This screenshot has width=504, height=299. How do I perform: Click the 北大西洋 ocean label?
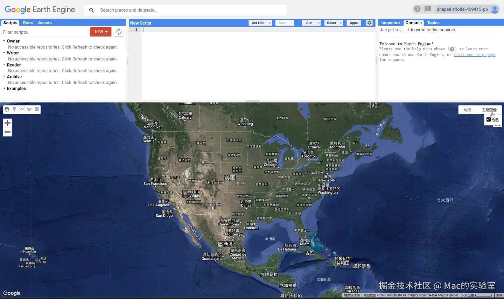[445, 200]
